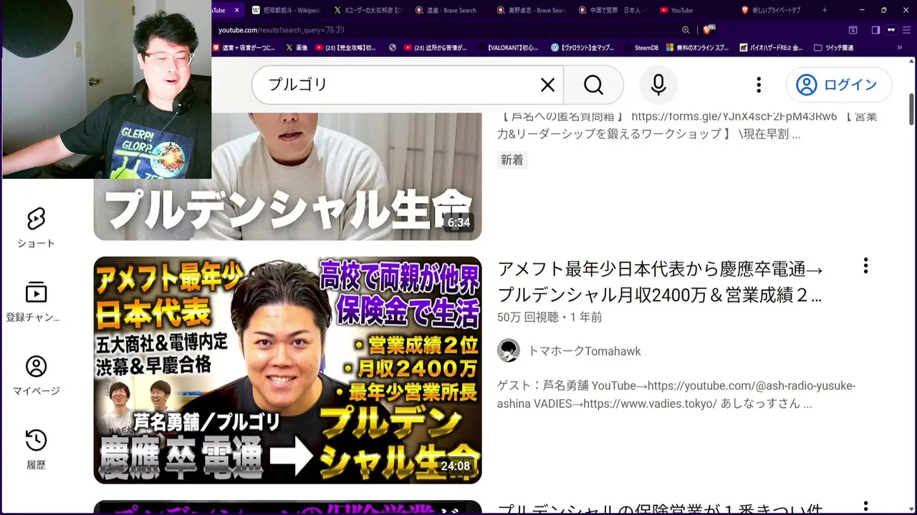Click the ログイン sign-in button
Screen dimensions: 917x515
point(839,85)
